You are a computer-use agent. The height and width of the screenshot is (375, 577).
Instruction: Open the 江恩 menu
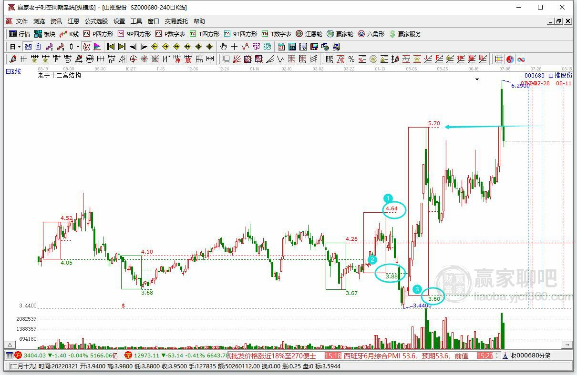(73, 21)
